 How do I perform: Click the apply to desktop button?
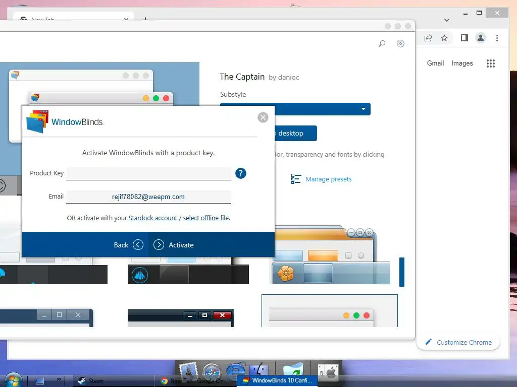point(295,133)
